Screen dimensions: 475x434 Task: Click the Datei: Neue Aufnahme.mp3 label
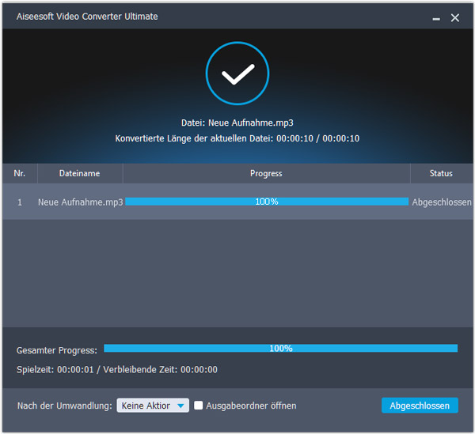pyautogui.click(x=237, y=123)
